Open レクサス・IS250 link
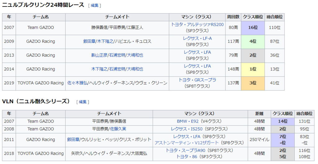The height and width of the screenshot is (164, 318). 186,129
